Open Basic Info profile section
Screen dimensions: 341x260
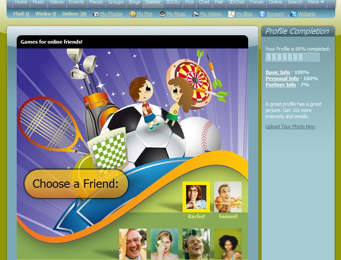point(278,72)
